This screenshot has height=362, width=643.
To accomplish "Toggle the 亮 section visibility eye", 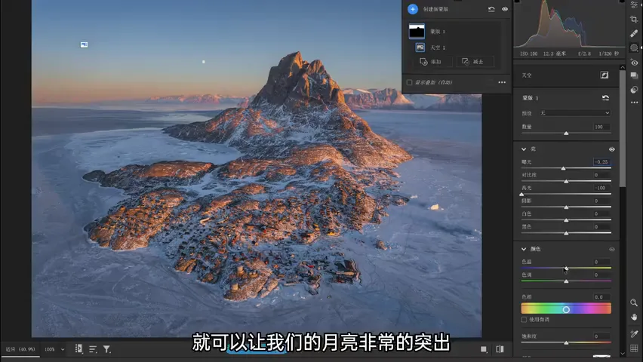I will [x=611, y=149].
